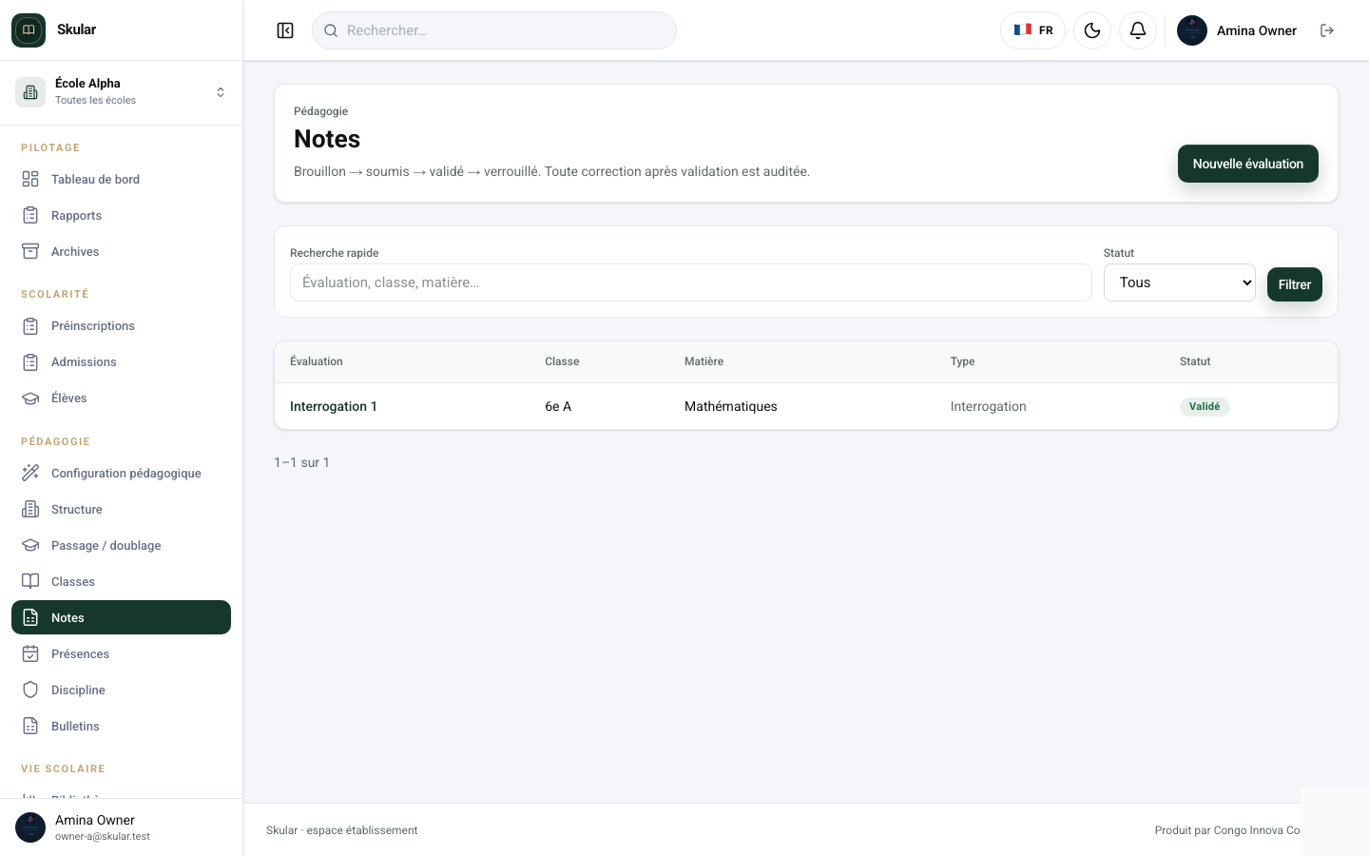This screenshot has height=856, width=1369.
Task: Click the Structure building icon
Action: tap(30, 509)
